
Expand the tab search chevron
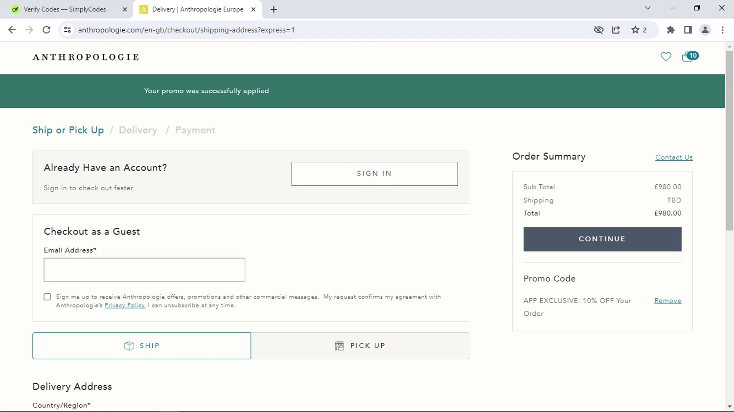647,8
